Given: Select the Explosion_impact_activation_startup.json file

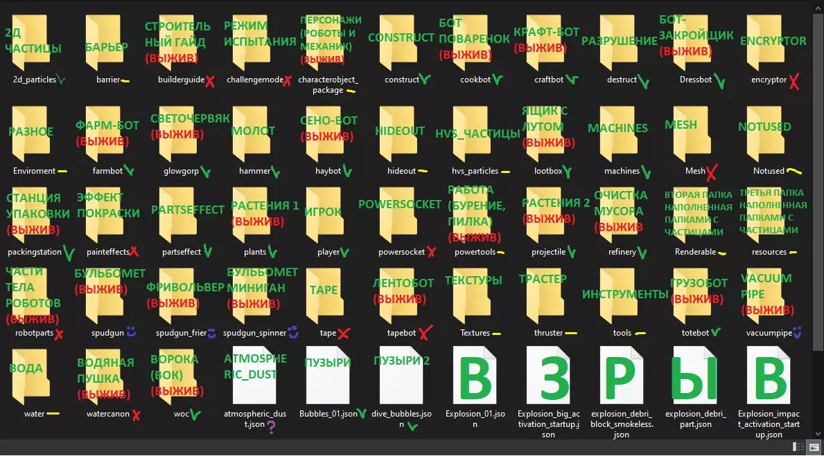Looking at the screenshot, I should click(x=769, y=375).
